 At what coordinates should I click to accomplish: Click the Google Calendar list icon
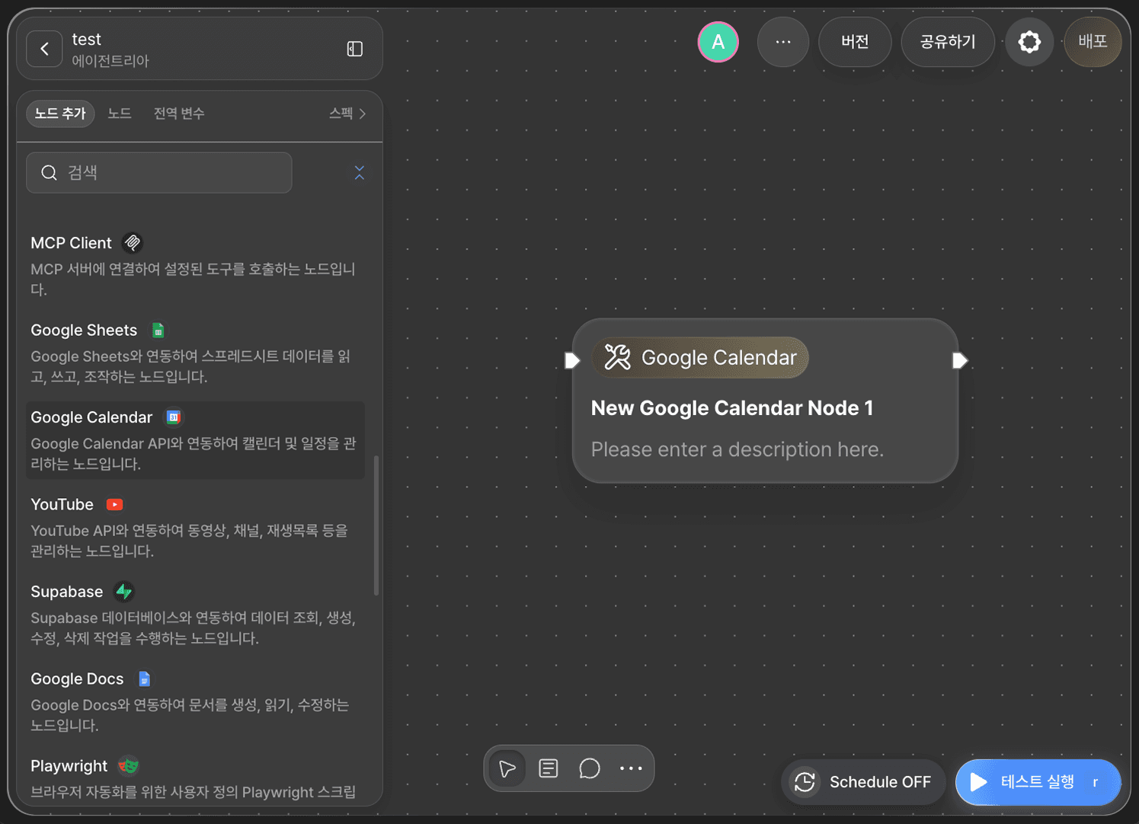(174, 417)
